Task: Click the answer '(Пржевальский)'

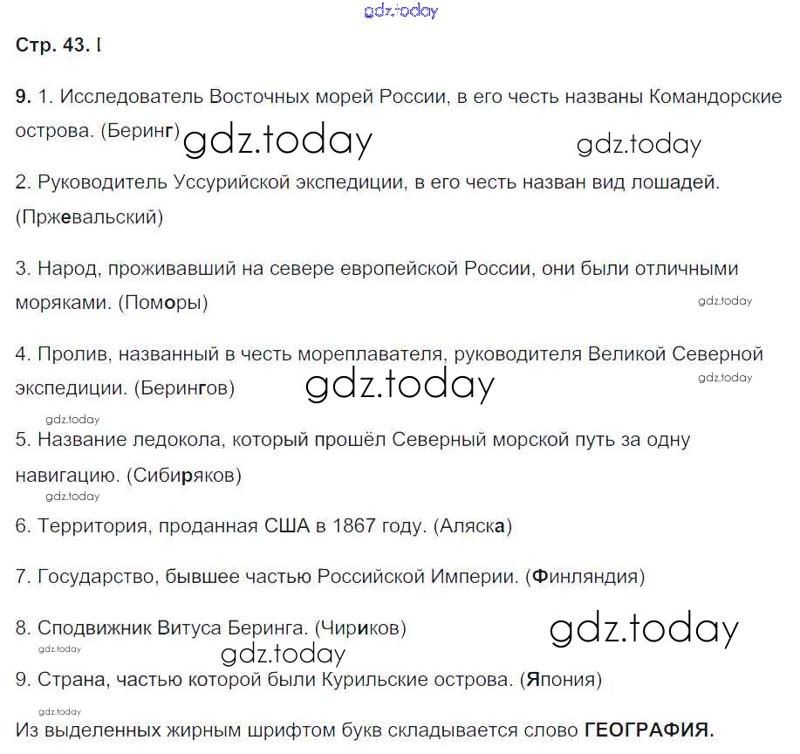Action: [89, 216]
